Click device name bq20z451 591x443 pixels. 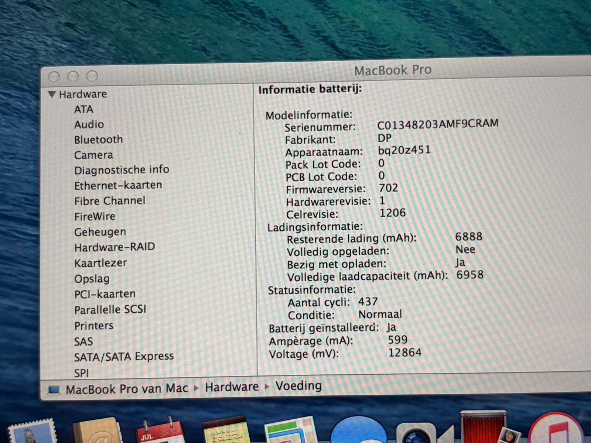point(404,150)
